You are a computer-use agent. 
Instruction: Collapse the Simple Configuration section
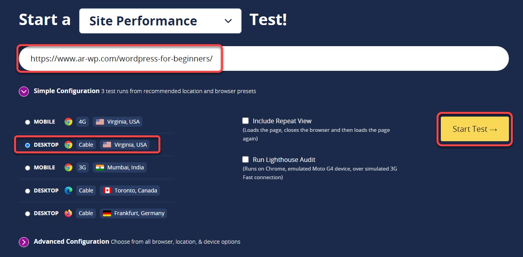(x=24, y=92)
